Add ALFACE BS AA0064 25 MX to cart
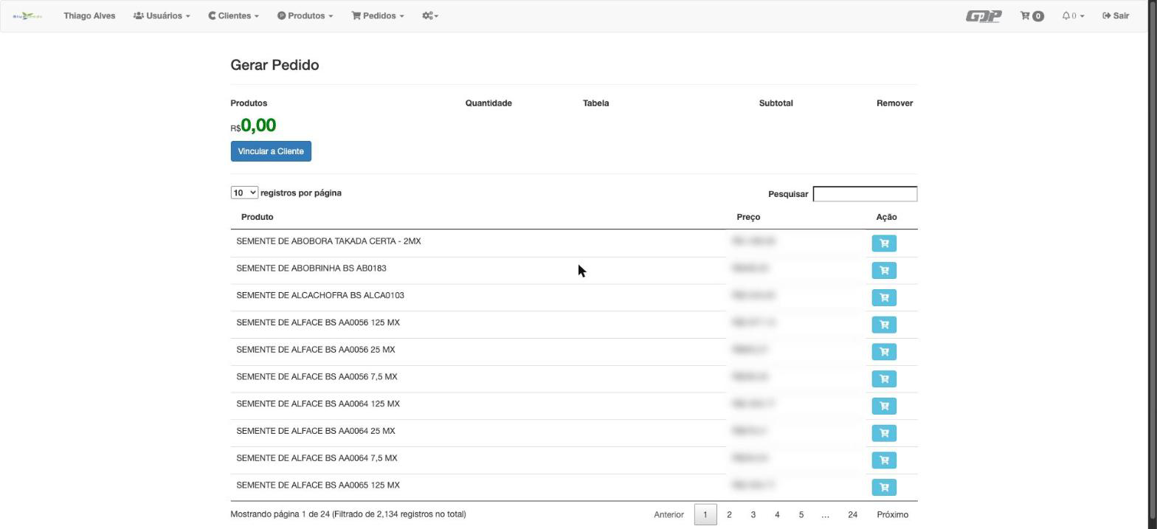 (884, 433)
